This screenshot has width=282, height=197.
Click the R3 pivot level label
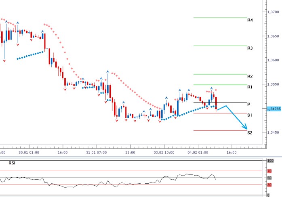pos(250,48)
